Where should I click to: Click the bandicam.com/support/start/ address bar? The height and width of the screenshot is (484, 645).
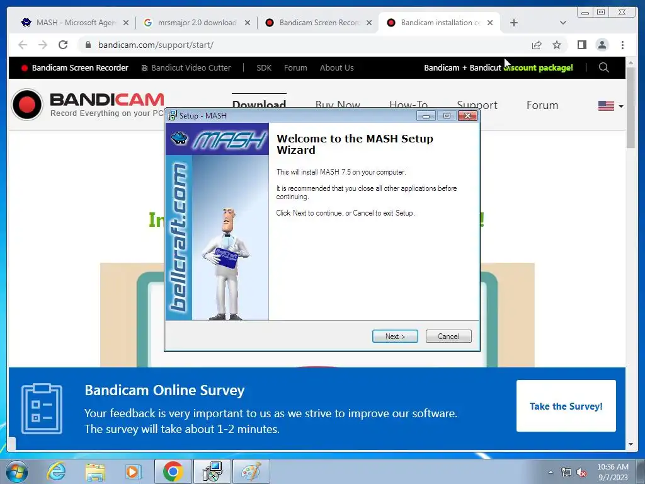[x=304, y=45]
